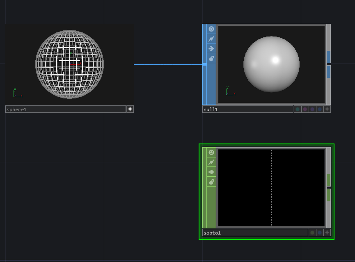Select the shaded sphere preview in null1
The image size is (355, 262).
pos(271,64)
